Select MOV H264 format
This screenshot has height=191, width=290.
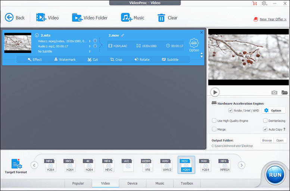tap(186, 165)
